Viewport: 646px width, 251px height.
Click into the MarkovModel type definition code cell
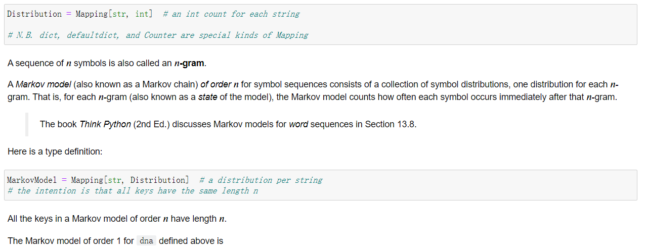pos(455,185)
